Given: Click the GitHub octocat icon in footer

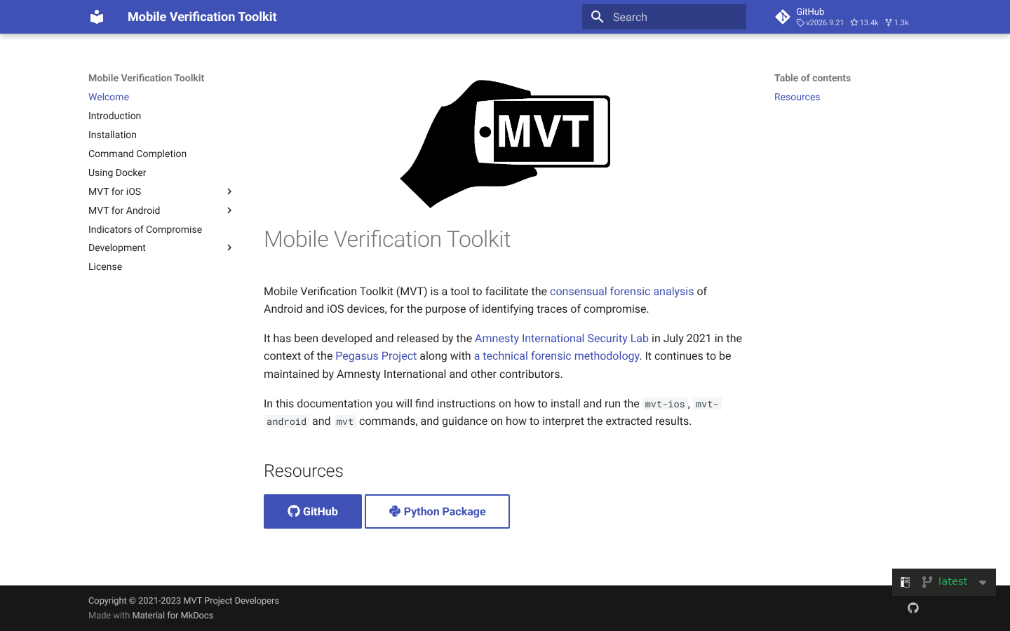Looking at the screenshot, I should pos(913,608).
